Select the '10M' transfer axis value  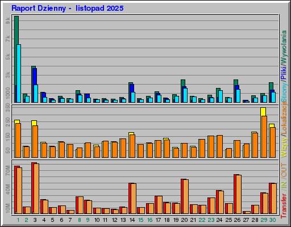point(8,208)
